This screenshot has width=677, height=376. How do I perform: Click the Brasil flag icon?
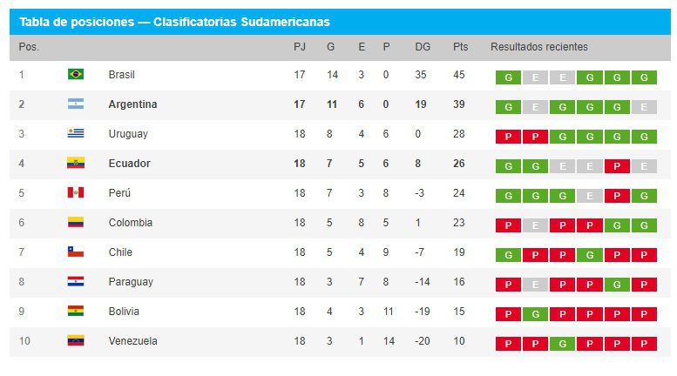[76, 75]
